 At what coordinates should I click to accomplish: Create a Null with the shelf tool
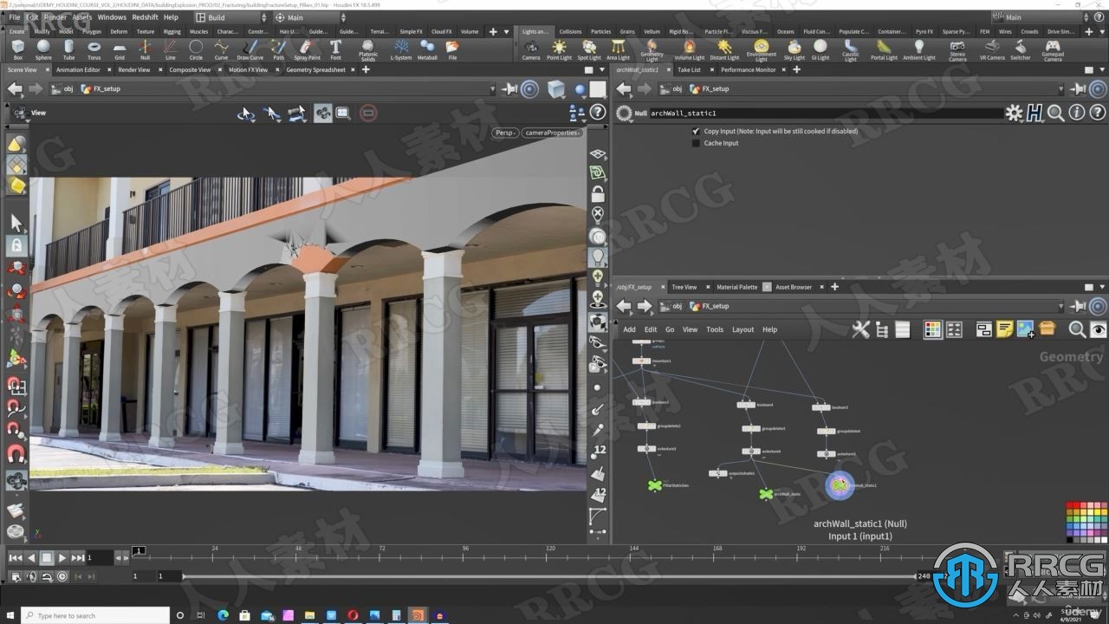145,49
